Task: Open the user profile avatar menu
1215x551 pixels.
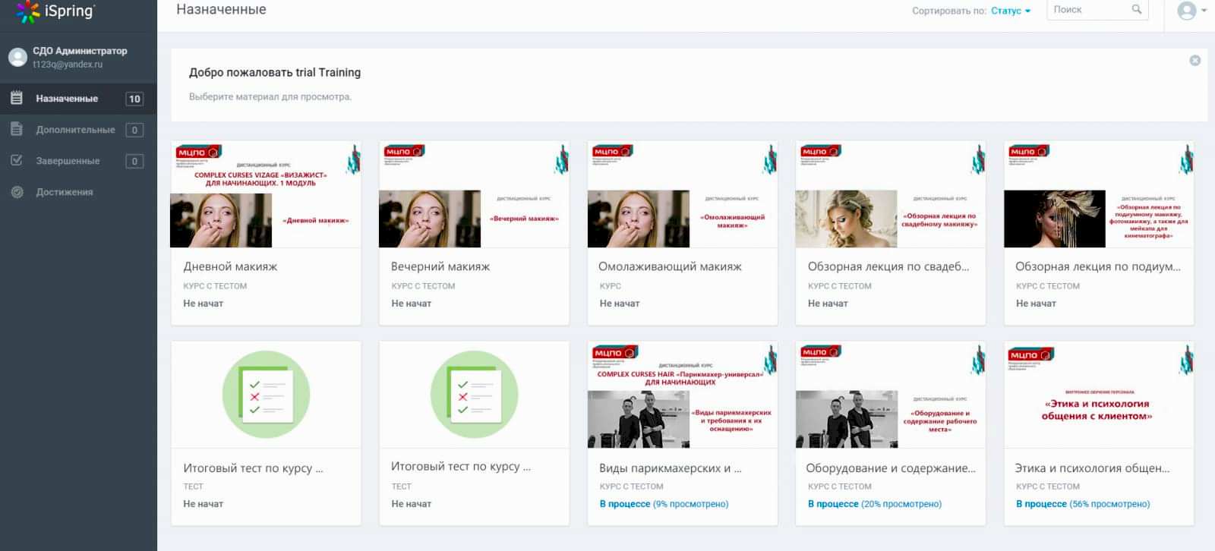Action: coord(1187,11)
